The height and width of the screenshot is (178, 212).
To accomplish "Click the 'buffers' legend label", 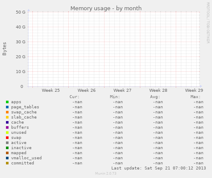I will pyautogui.click(x=20, y=127).
